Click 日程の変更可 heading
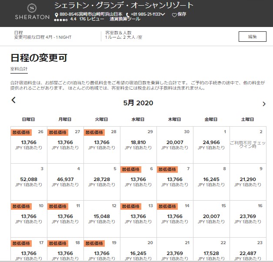273x262 pixels. [39, 58]
